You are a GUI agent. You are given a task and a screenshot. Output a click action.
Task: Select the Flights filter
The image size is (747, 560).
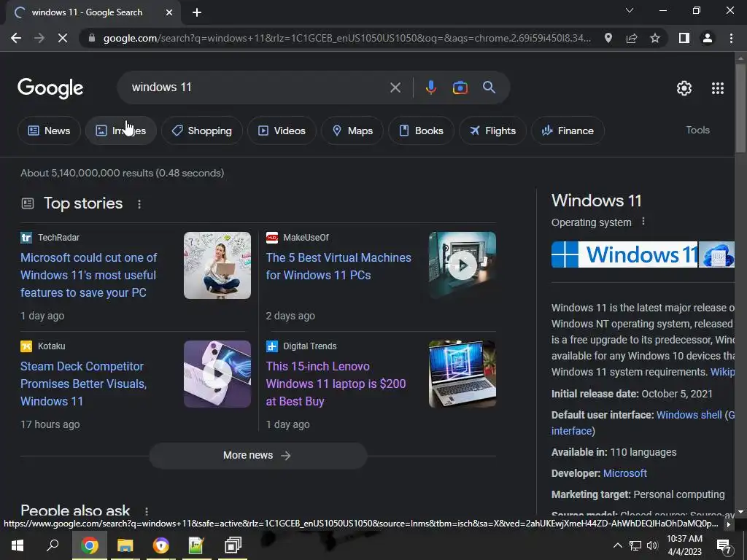pos(492,131)
